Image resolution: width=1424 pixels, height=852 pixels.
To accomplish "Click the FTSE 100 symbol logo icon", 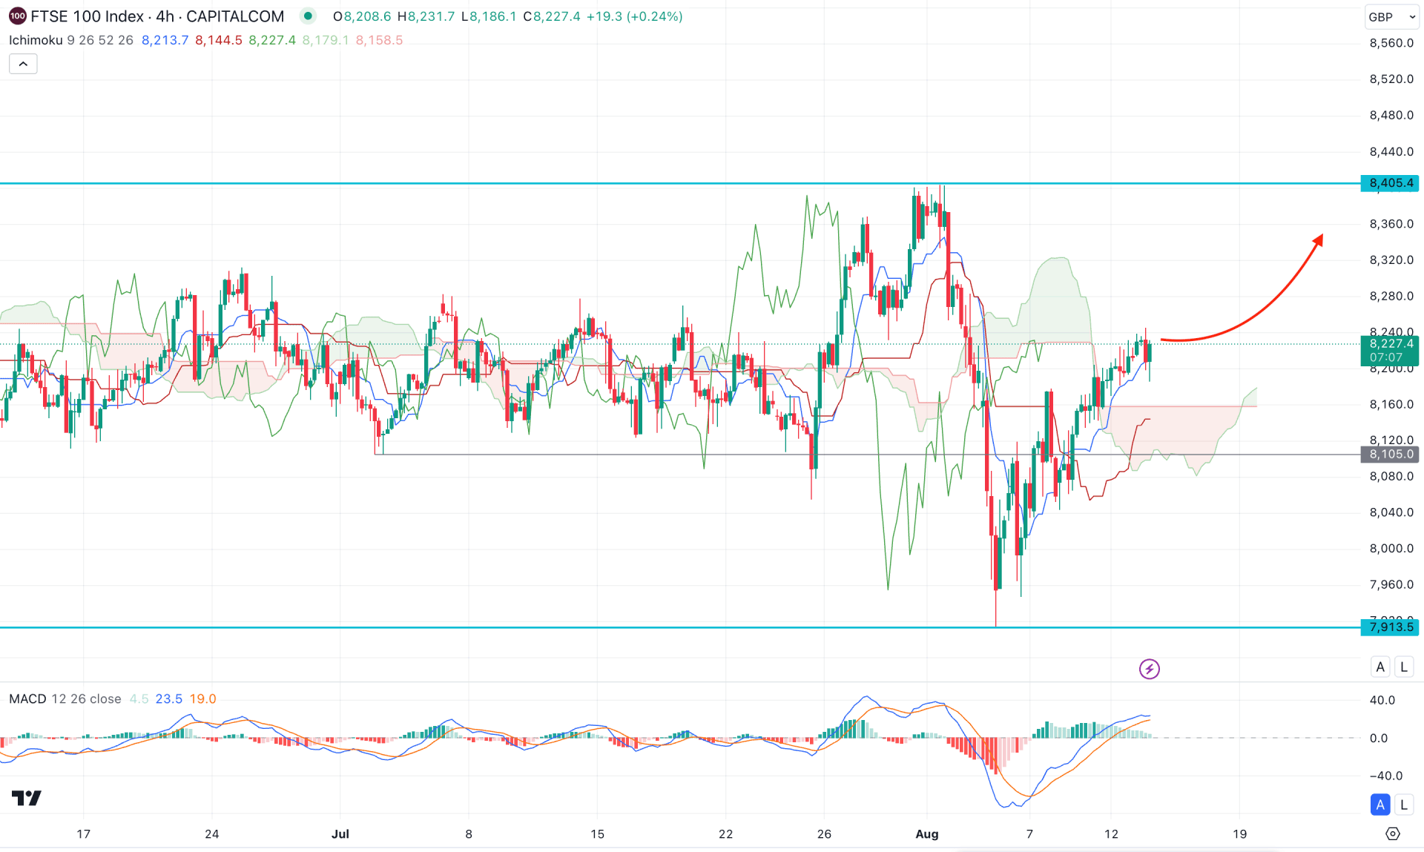I will tap(17, 16).
